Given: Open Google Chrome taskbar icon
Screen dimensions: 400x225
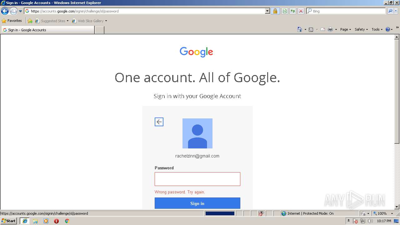Looking at the screenshot, I should click(x=67, y=221).
